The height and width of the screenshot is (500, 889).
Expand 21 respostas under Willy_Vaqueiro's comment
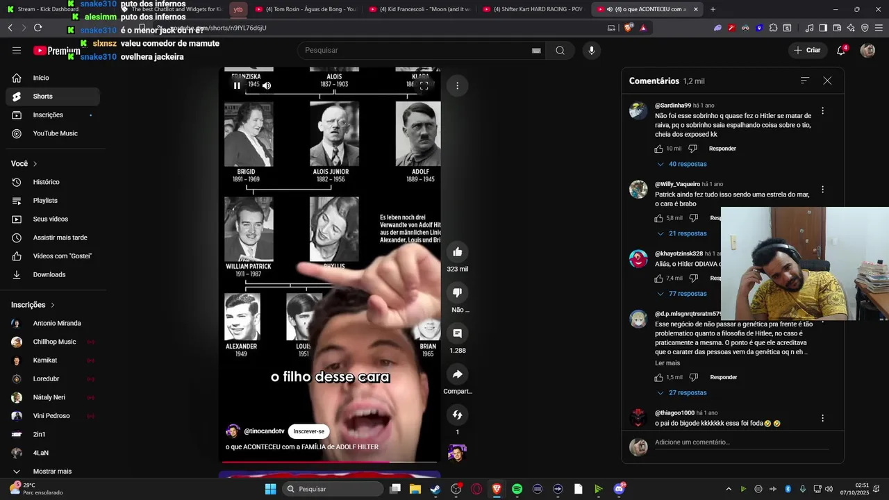point(681,233)
